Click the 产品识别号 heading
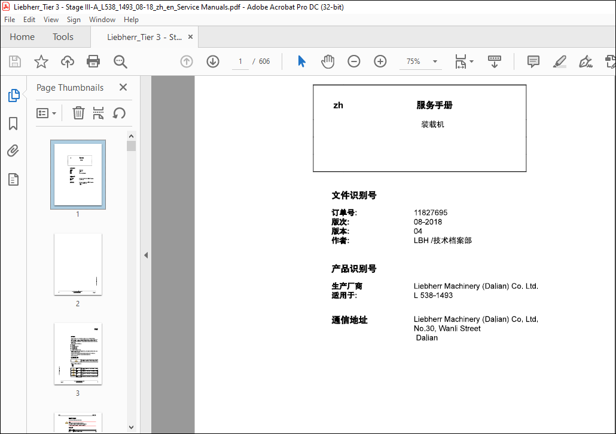Viewport: 616px width, 434px height. point(354,269)
